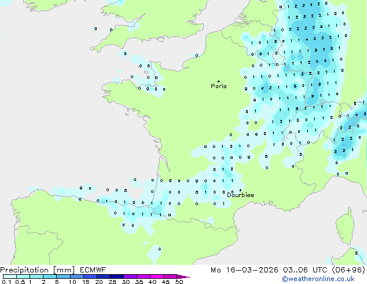367x284 pixels.
Task: Select the darkest navy legend swatch near 25
Action: [117, 276]
